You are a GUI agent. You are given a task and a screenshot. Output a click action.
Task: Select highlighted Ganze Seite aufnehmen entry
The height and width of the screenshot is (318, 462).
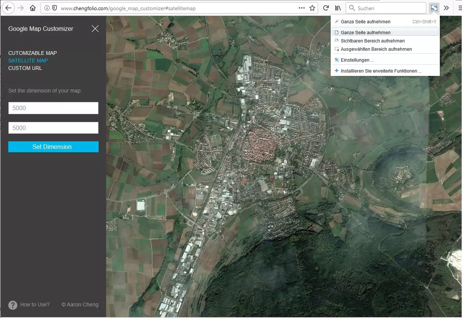coord(365,32)
